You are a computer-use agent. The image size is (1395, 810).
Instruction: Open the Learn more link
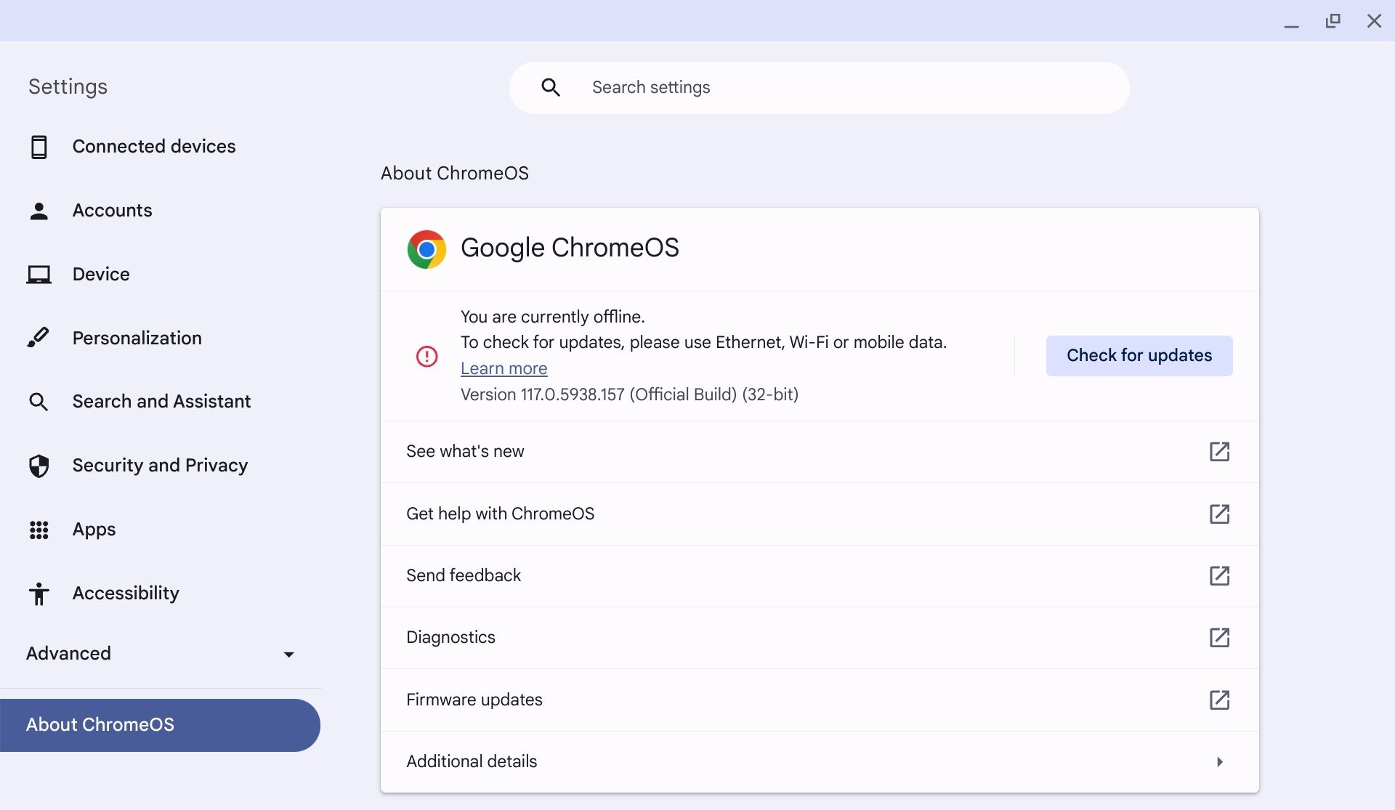pyautogui.click(x=504, y=368)
